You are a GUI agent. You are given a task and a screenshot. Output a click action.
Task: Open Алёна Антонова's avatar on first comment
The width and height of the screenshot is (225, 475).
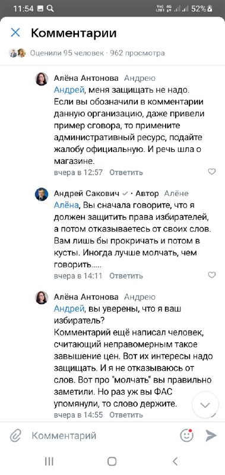(x=42, y=79)
